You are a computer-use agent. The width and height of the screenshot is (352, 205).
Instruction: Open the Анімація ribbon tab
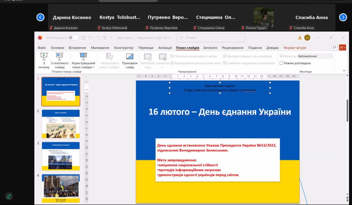(165, 48)
